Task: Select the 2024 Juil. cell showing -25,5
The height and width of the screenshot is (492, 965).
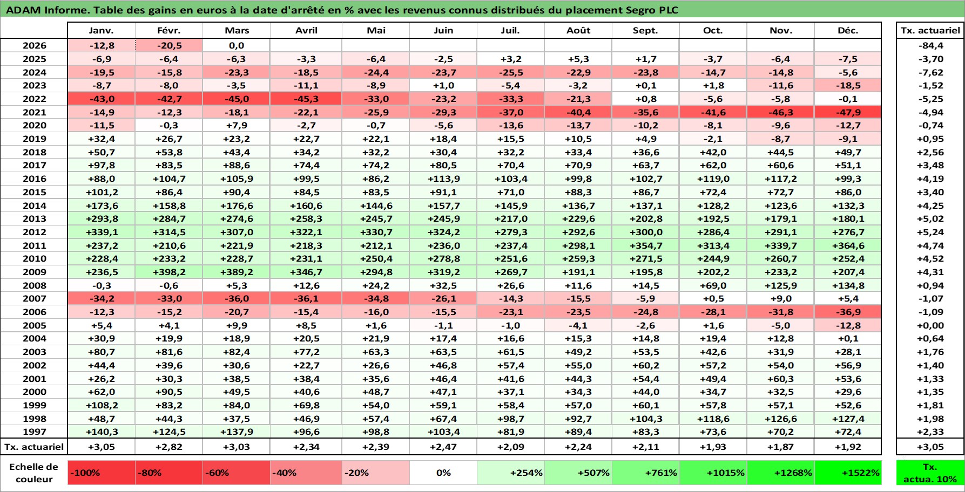Action: point(511,72)
